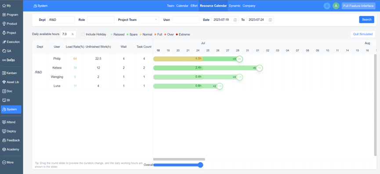Click the System breadcrumb in the header

coord(40,6)
